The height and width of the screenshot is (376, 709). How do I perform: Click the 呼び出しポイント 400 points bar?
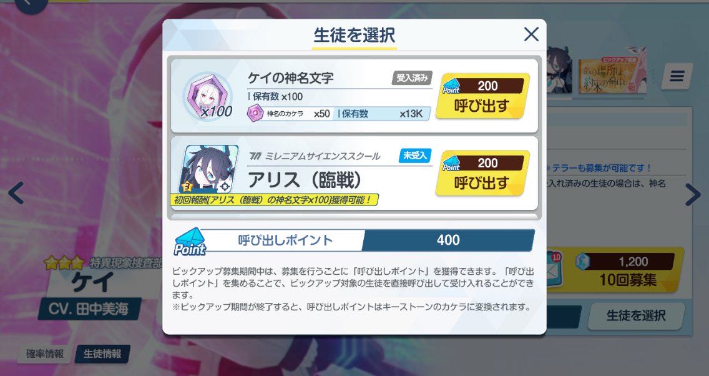354,240
